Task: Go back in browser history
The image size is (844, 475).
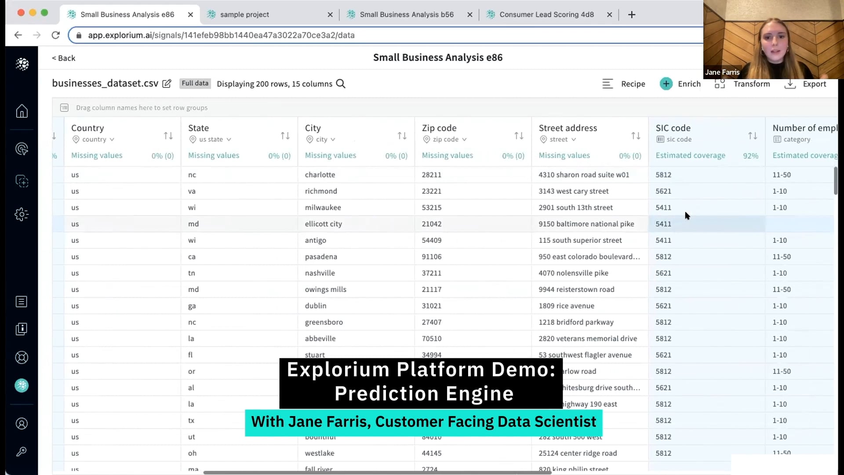Action: [x=18, y=35]
